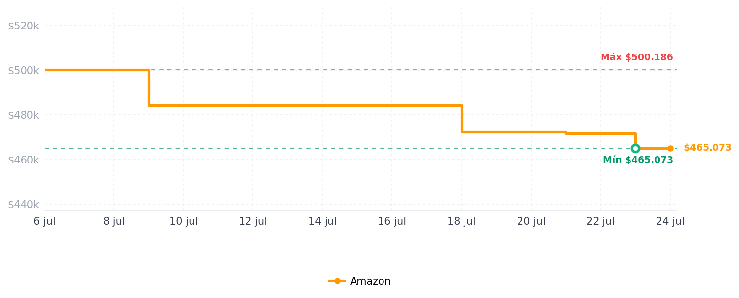Click the 14 jul axis label
This screenshot has width=739, height=298.
click(323, 222)
